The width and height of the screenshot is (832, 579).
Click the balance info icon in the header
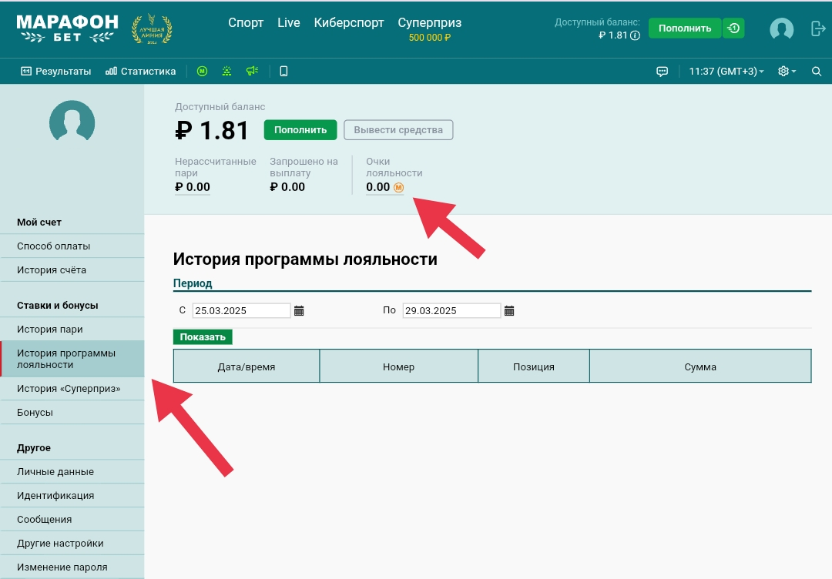point(636,35)
